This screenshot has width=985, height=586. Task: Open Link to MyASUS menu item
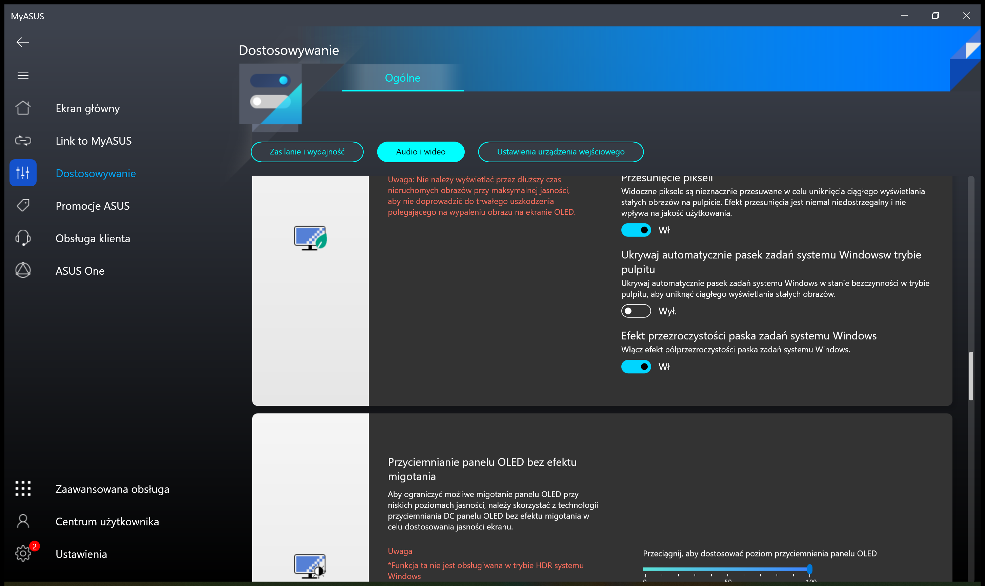(94, 141)
